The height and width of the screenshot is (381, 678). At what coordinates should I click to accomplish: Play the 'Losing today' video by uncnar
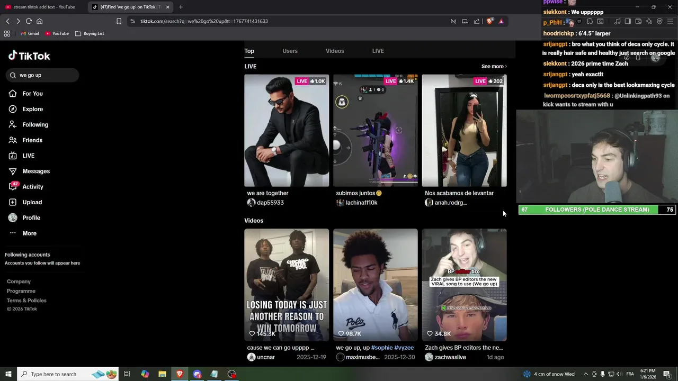(287, 285)
